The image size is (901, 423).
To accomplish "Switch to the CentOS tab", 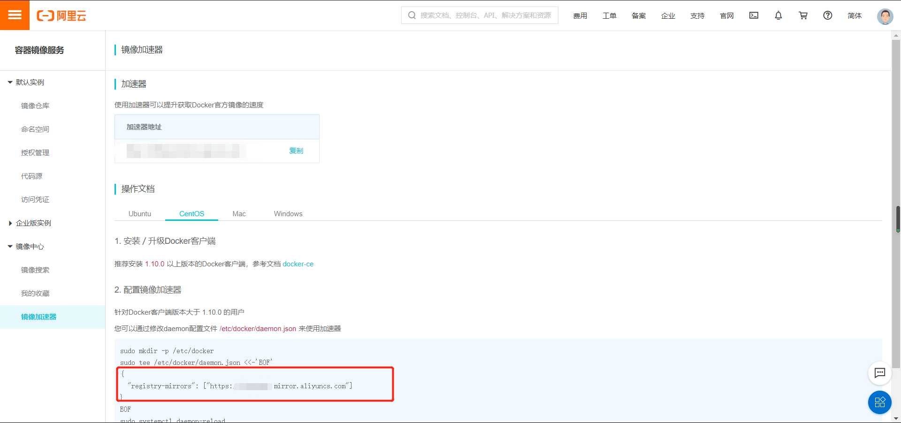I will 191,214.
